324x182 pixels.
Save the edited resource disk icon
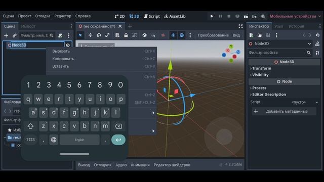click(x=268, y=35)
